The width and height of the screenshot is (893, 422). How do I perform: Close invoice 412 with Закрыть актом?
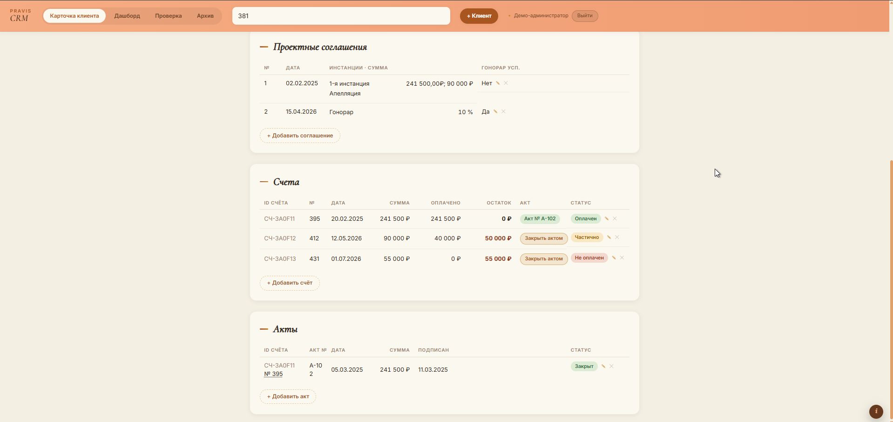544,238
